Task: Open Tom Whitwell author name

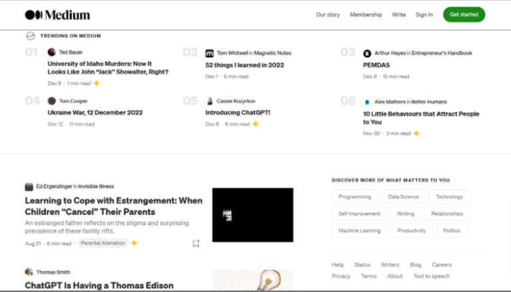Action: [x=232, y=53]
